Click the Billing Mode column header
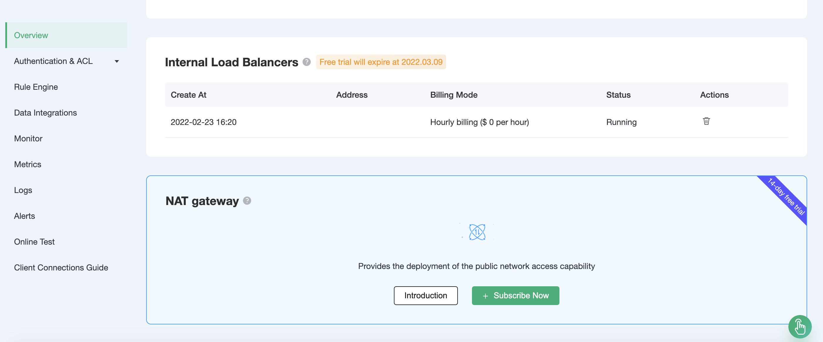Viewport: 823px width, 342px height. [454, 95]
